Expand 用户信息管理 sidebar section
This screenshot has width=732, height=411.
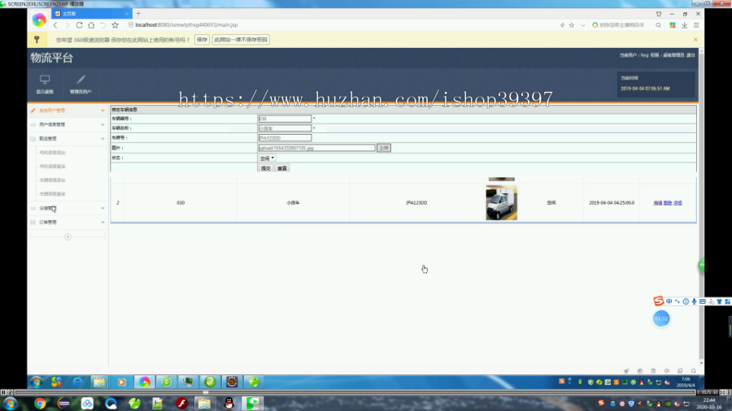coord(68,124)
